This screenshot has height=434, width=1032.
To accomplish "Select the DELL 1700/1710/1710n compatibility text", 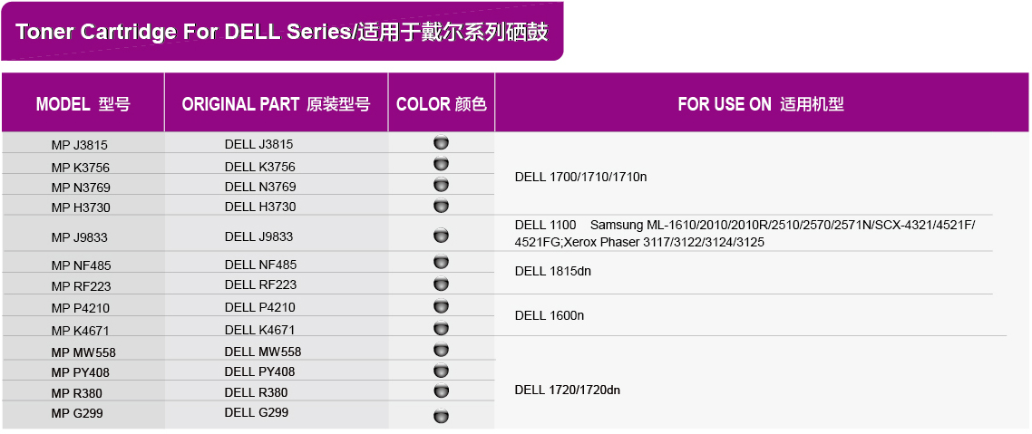I will 580,177.
